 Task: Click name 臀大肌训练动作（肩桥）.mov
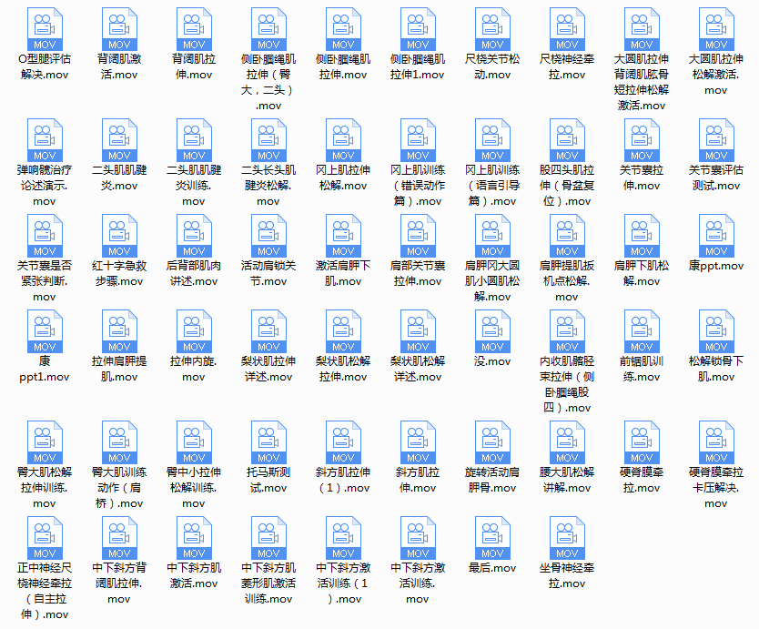(119, 488)
